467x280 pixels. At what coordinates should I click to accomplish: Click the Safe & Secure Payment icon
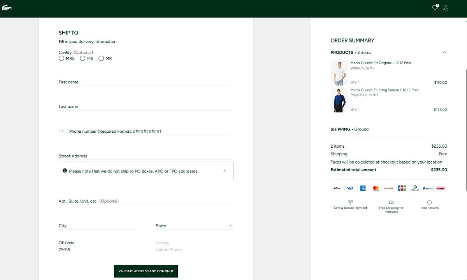click(350, 203)
